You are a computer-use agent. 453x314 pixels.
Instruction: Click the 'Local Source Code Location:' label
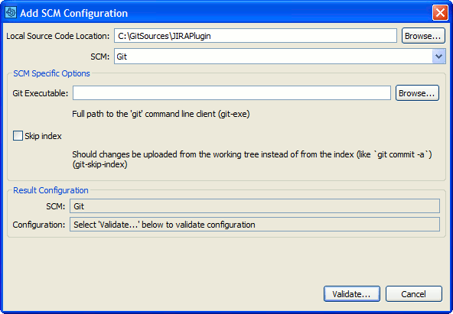coord(58,36)
